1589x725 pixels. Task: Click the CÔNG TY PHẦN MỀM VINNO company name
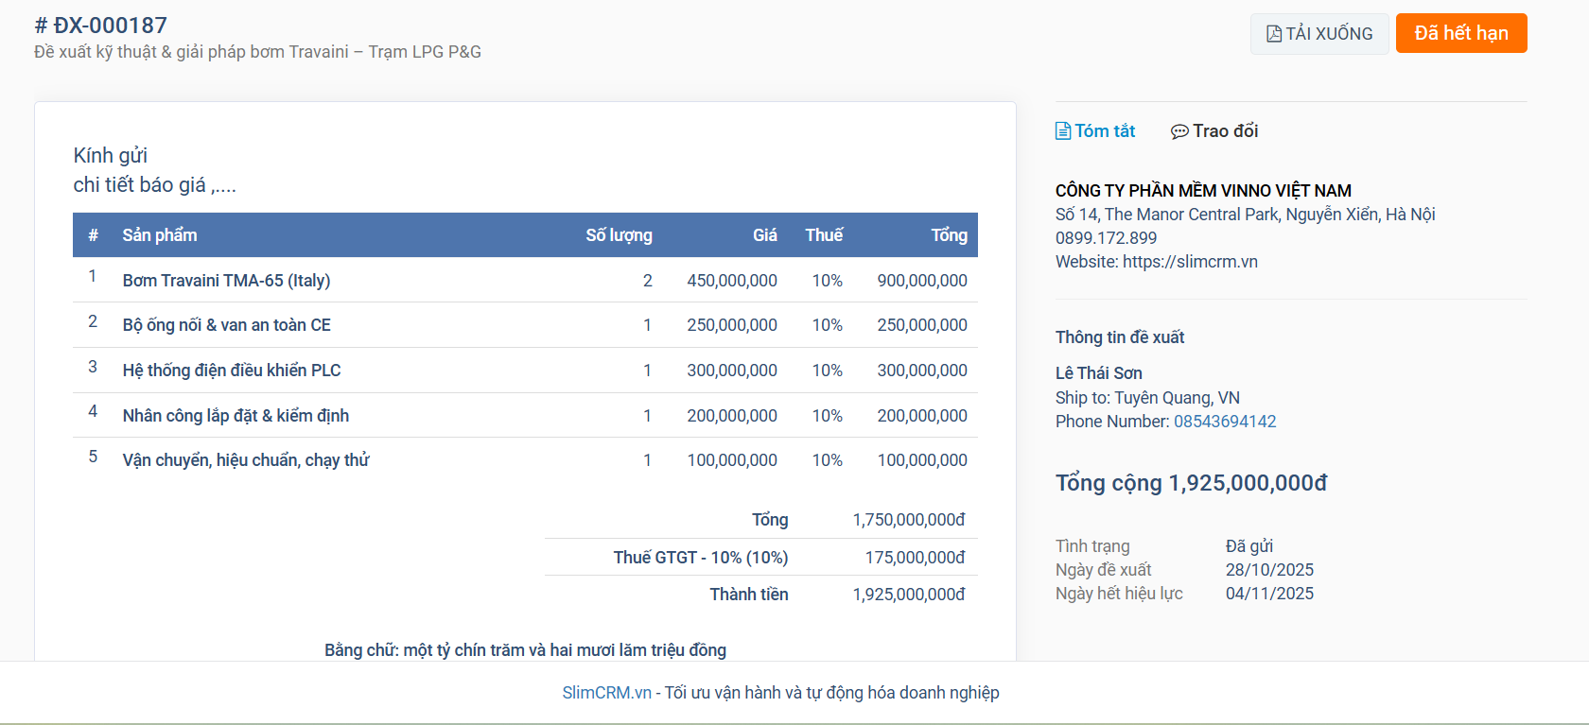1203,191
